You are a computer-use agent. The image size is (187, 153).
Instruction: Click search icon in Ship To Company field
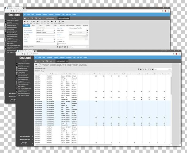tap(54, 32)
